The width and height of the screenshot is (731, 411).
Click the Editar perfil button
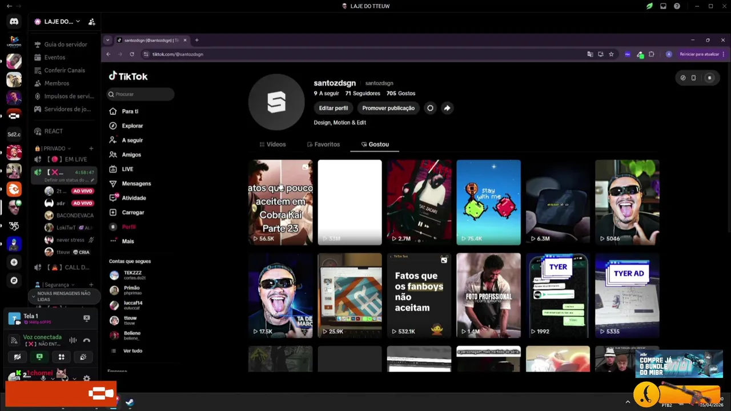click(334, 108)
